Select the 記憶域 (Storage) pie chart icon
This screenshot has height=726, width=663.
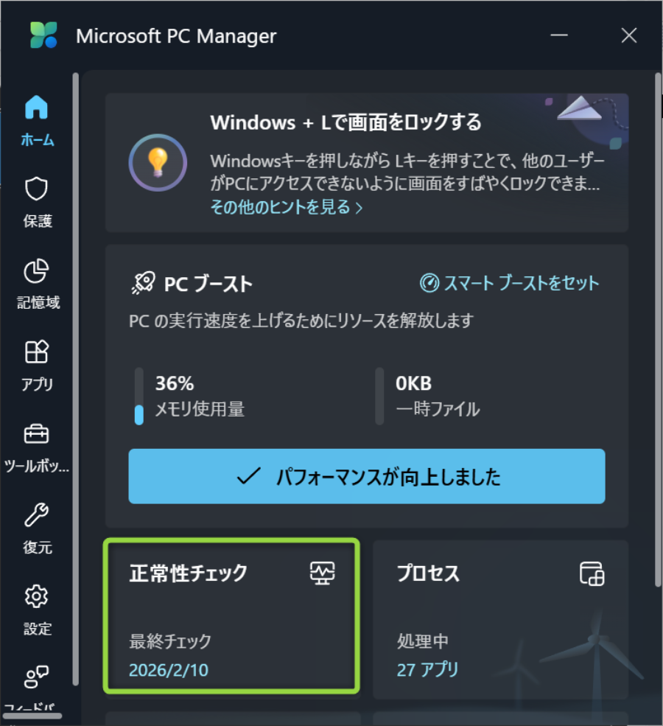click(37, 272)
